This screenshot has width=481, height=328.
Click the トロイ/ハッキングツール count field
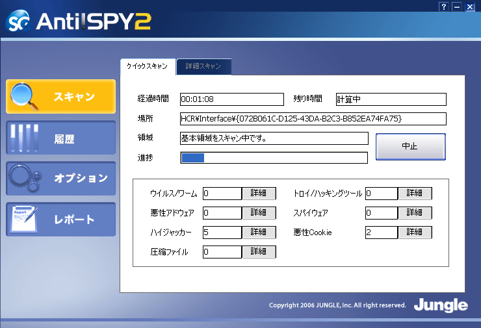382,194
